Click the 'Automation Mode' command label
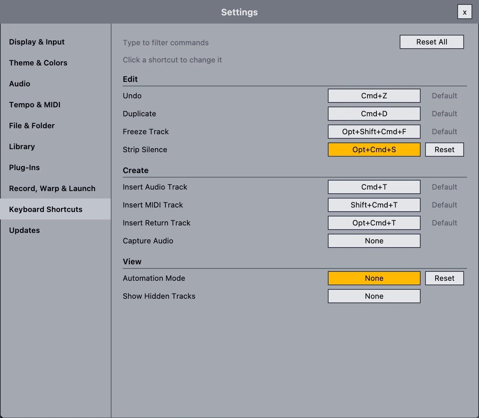 click(154, 278)
